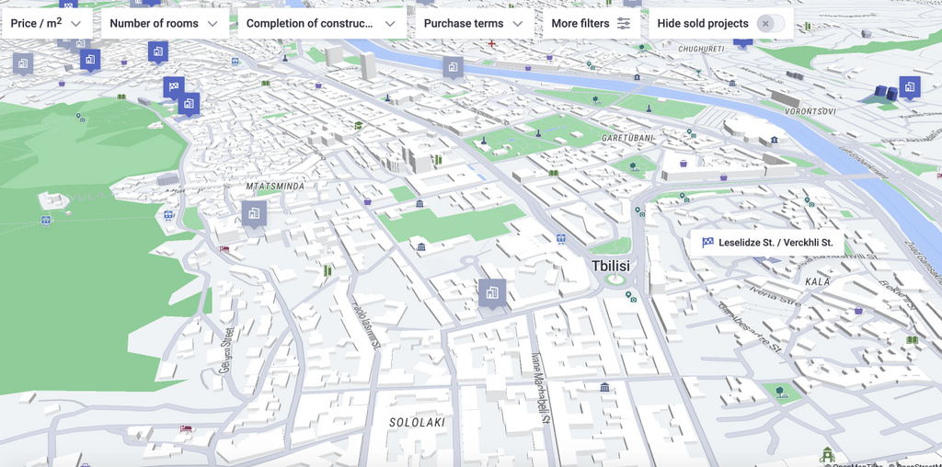This screenshot has width=942, height=467.
Task: Click the museum icon beside Ivane Machabeli St
Action: [x=605, y=387]
